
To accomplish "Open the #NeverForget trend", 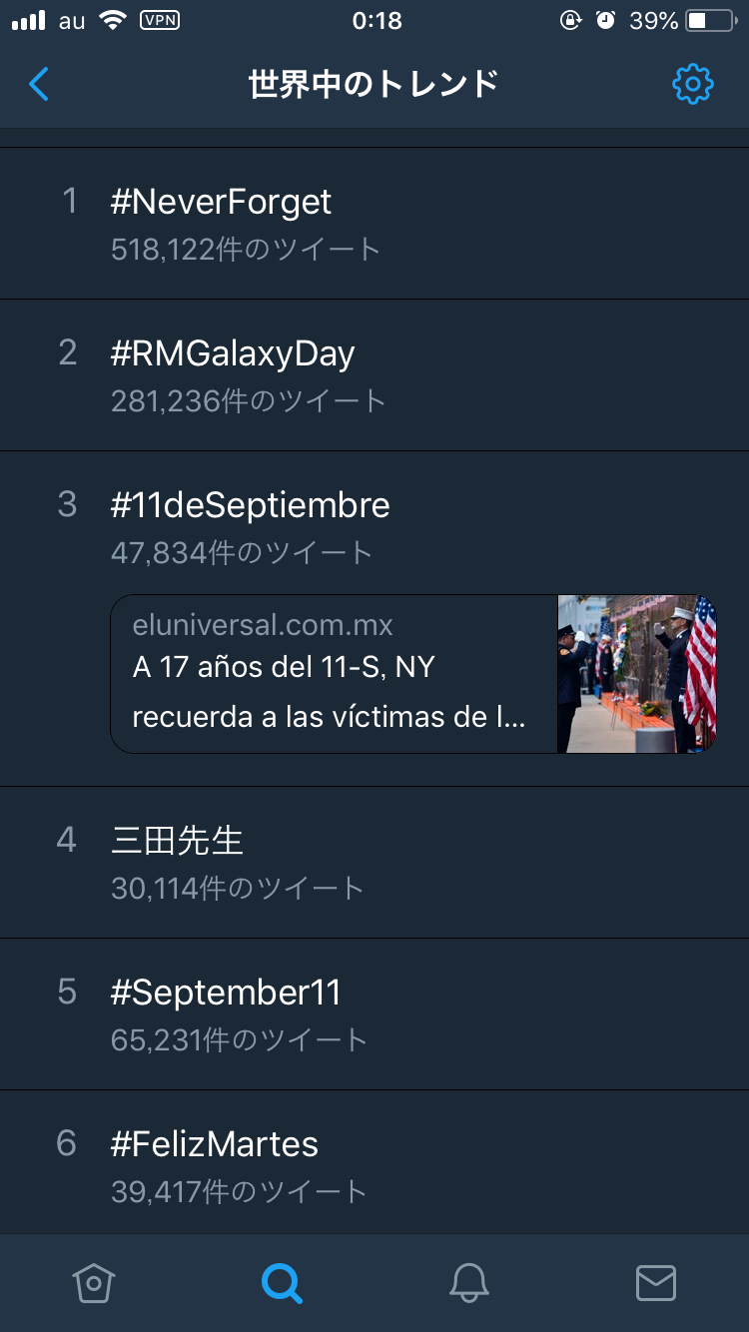I will [x=221, y=203].
